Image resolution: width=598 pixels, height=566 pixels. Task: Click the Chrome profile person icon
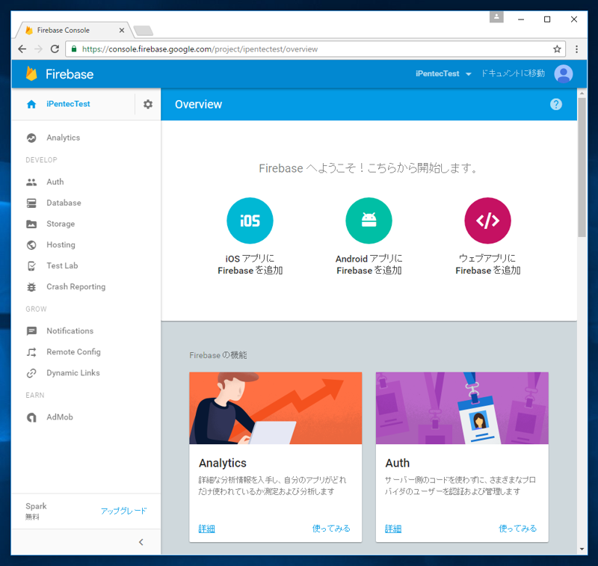pos(496,16)
